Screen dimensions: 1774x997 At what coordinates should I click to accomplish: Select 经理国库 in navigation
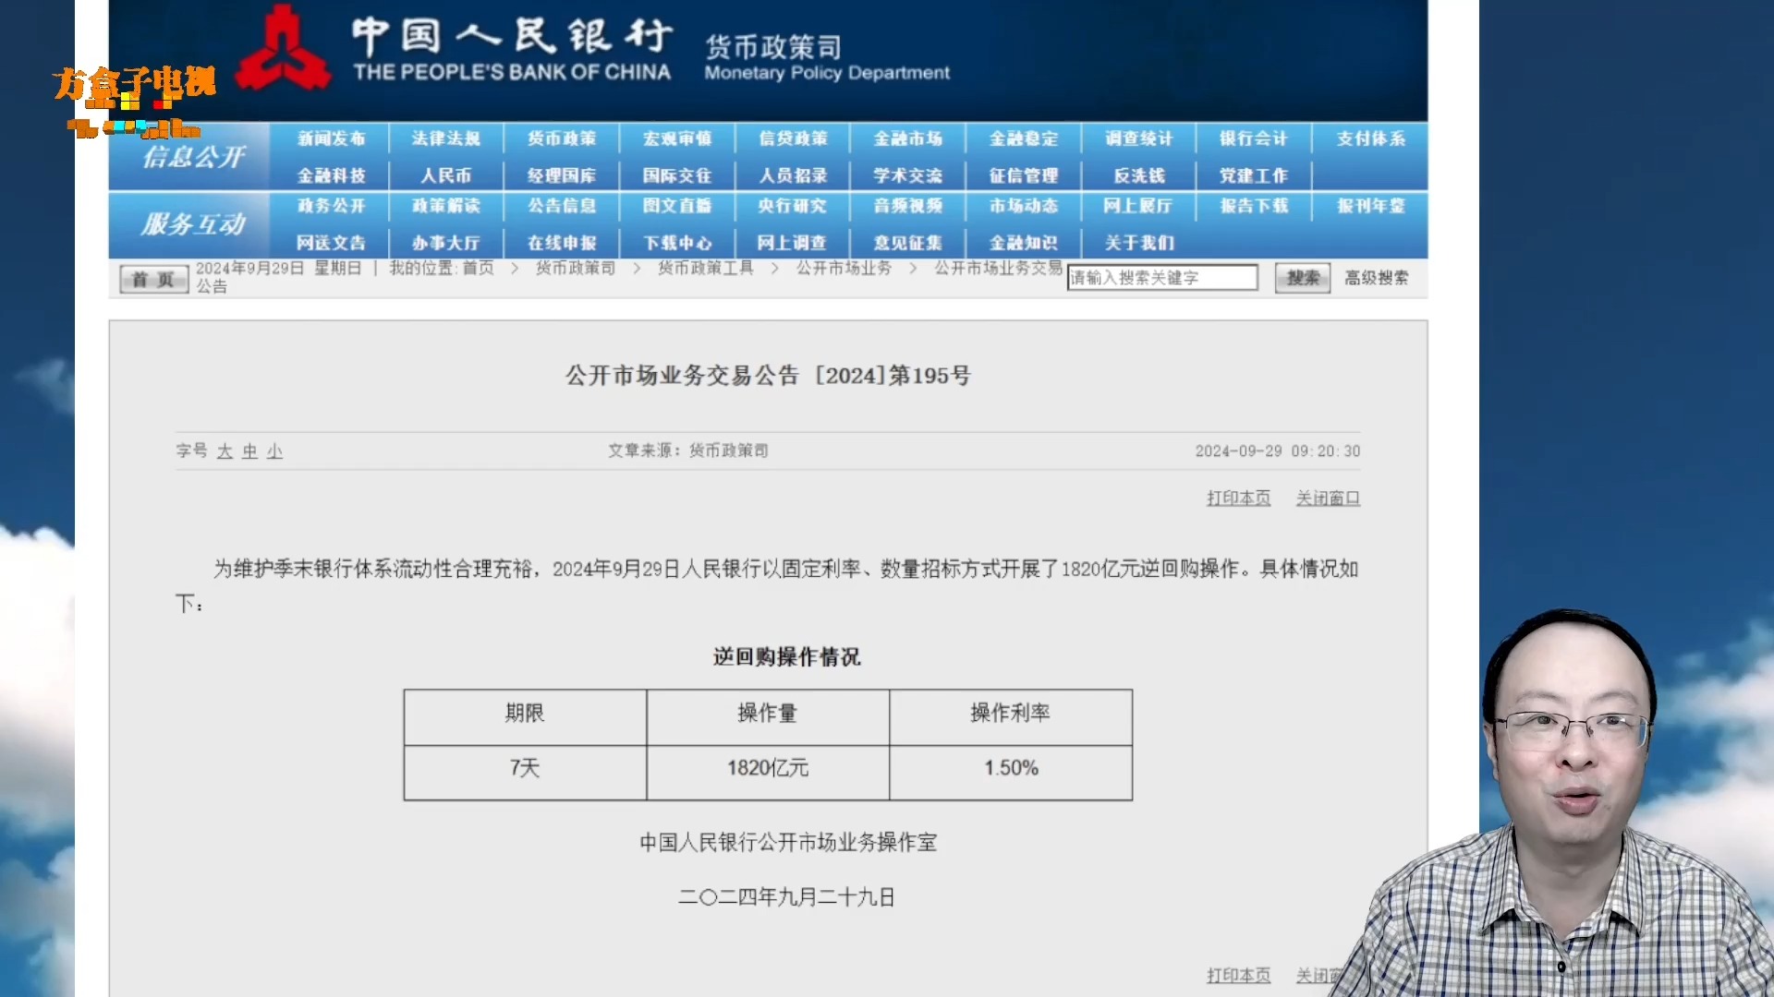(562, 175)
